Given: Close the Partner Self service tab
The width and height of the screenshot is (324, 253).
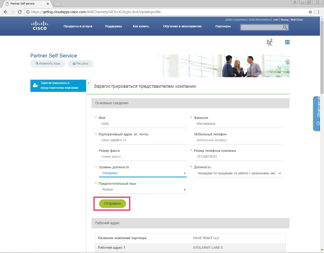Looking at the screenshot, I should [x=48, y=4].
